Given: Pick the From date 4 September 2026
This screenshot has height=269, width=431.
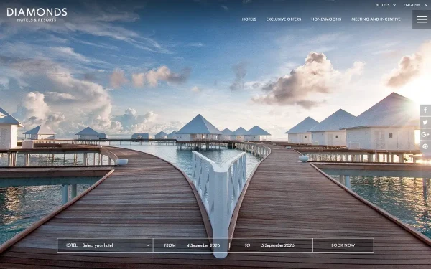Looking at the screenshot, I should 203,245.
